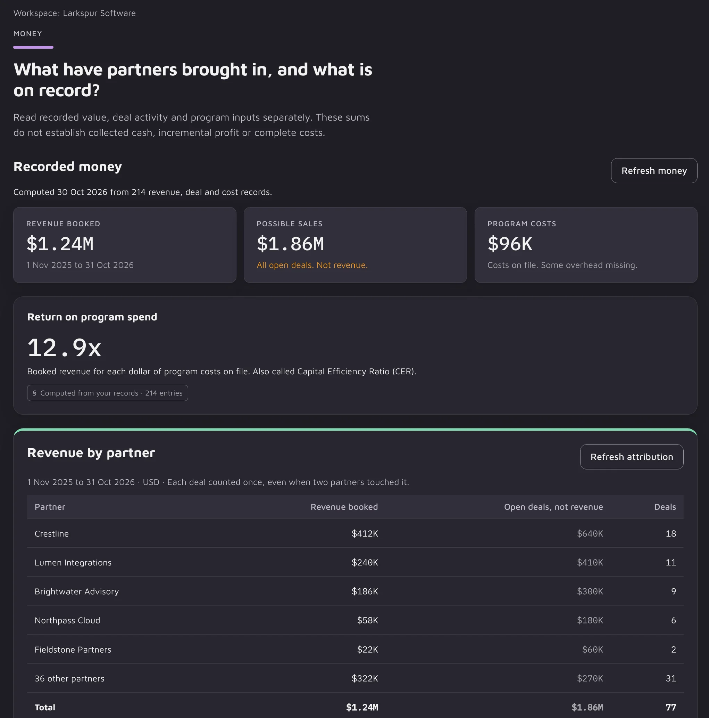Click the Workspace: Larkspur Software label
This screenshot has height=718, width=709.
tap(75, 13)
